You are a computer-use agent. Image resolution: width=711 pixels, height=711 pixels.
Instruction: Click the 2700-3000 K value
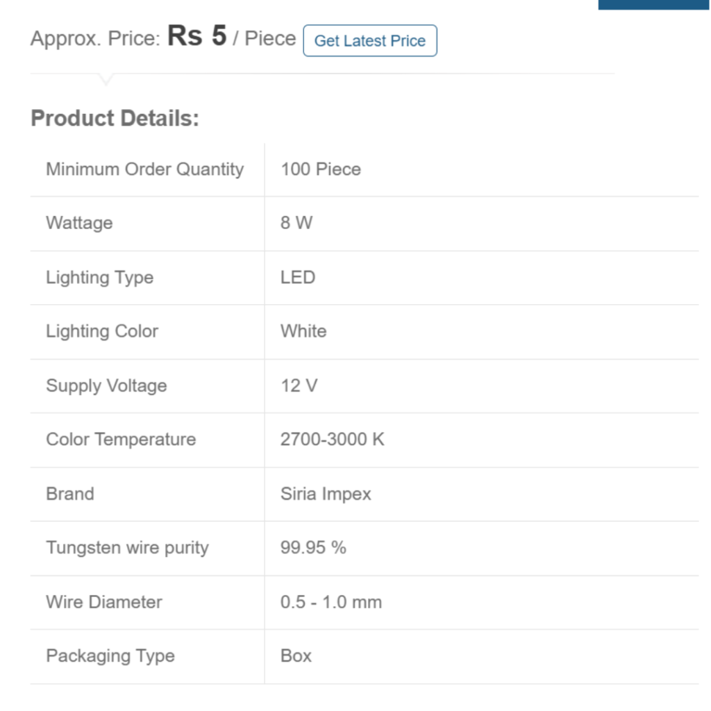[x=332, y=440]
